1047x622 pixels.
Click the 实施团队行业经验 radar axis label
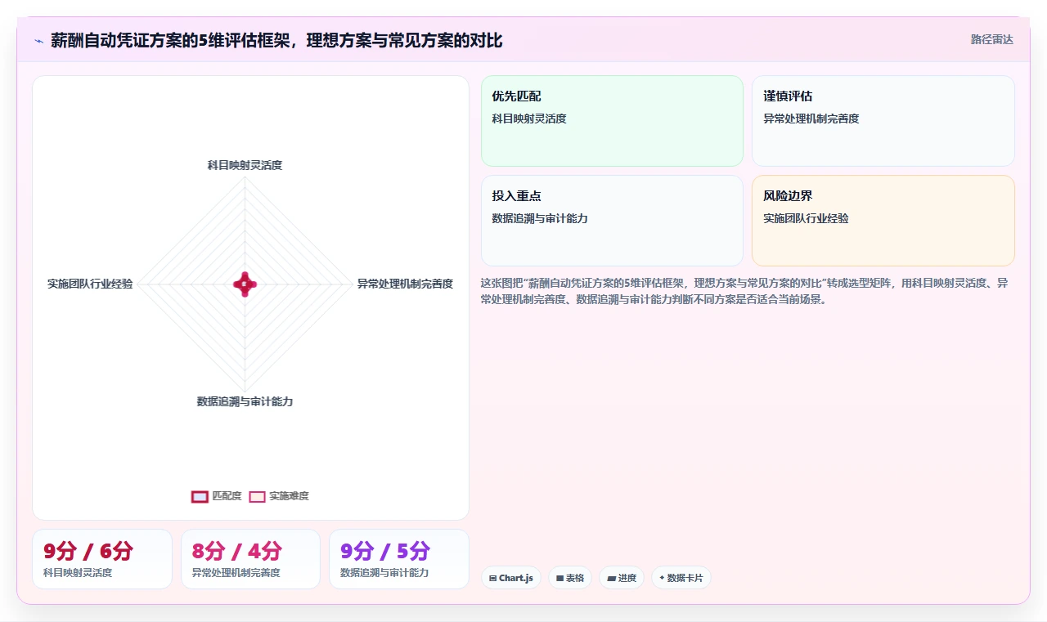tap(90, 284)
